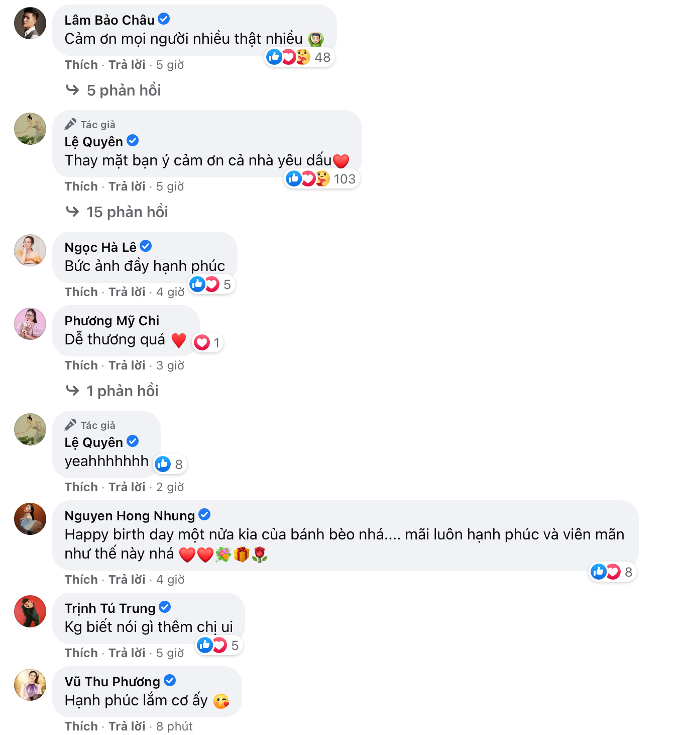This screenshot has width=680, height=735.
Task: Expand 5 phản hồi replies
Action: (x=114, y=90)
